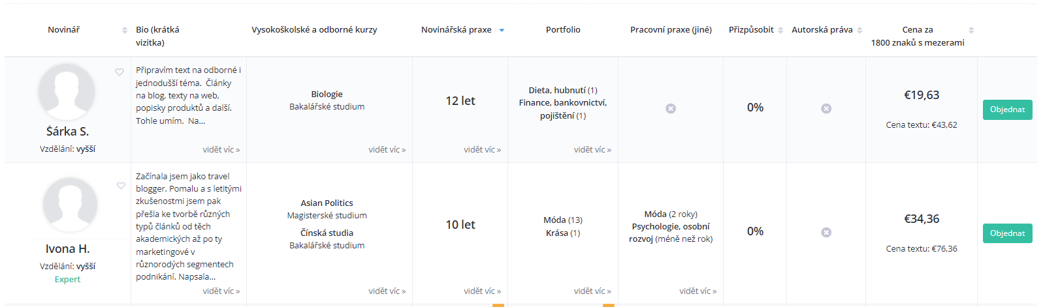Click the grey X in Ivona's Autorská práva cell
Image resolution: width=1043 pixels, height=307 pixels.
click(826, 233)
